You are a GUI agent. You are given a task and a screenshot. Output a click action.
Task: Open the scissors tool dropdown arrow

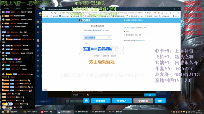point(164,13)
